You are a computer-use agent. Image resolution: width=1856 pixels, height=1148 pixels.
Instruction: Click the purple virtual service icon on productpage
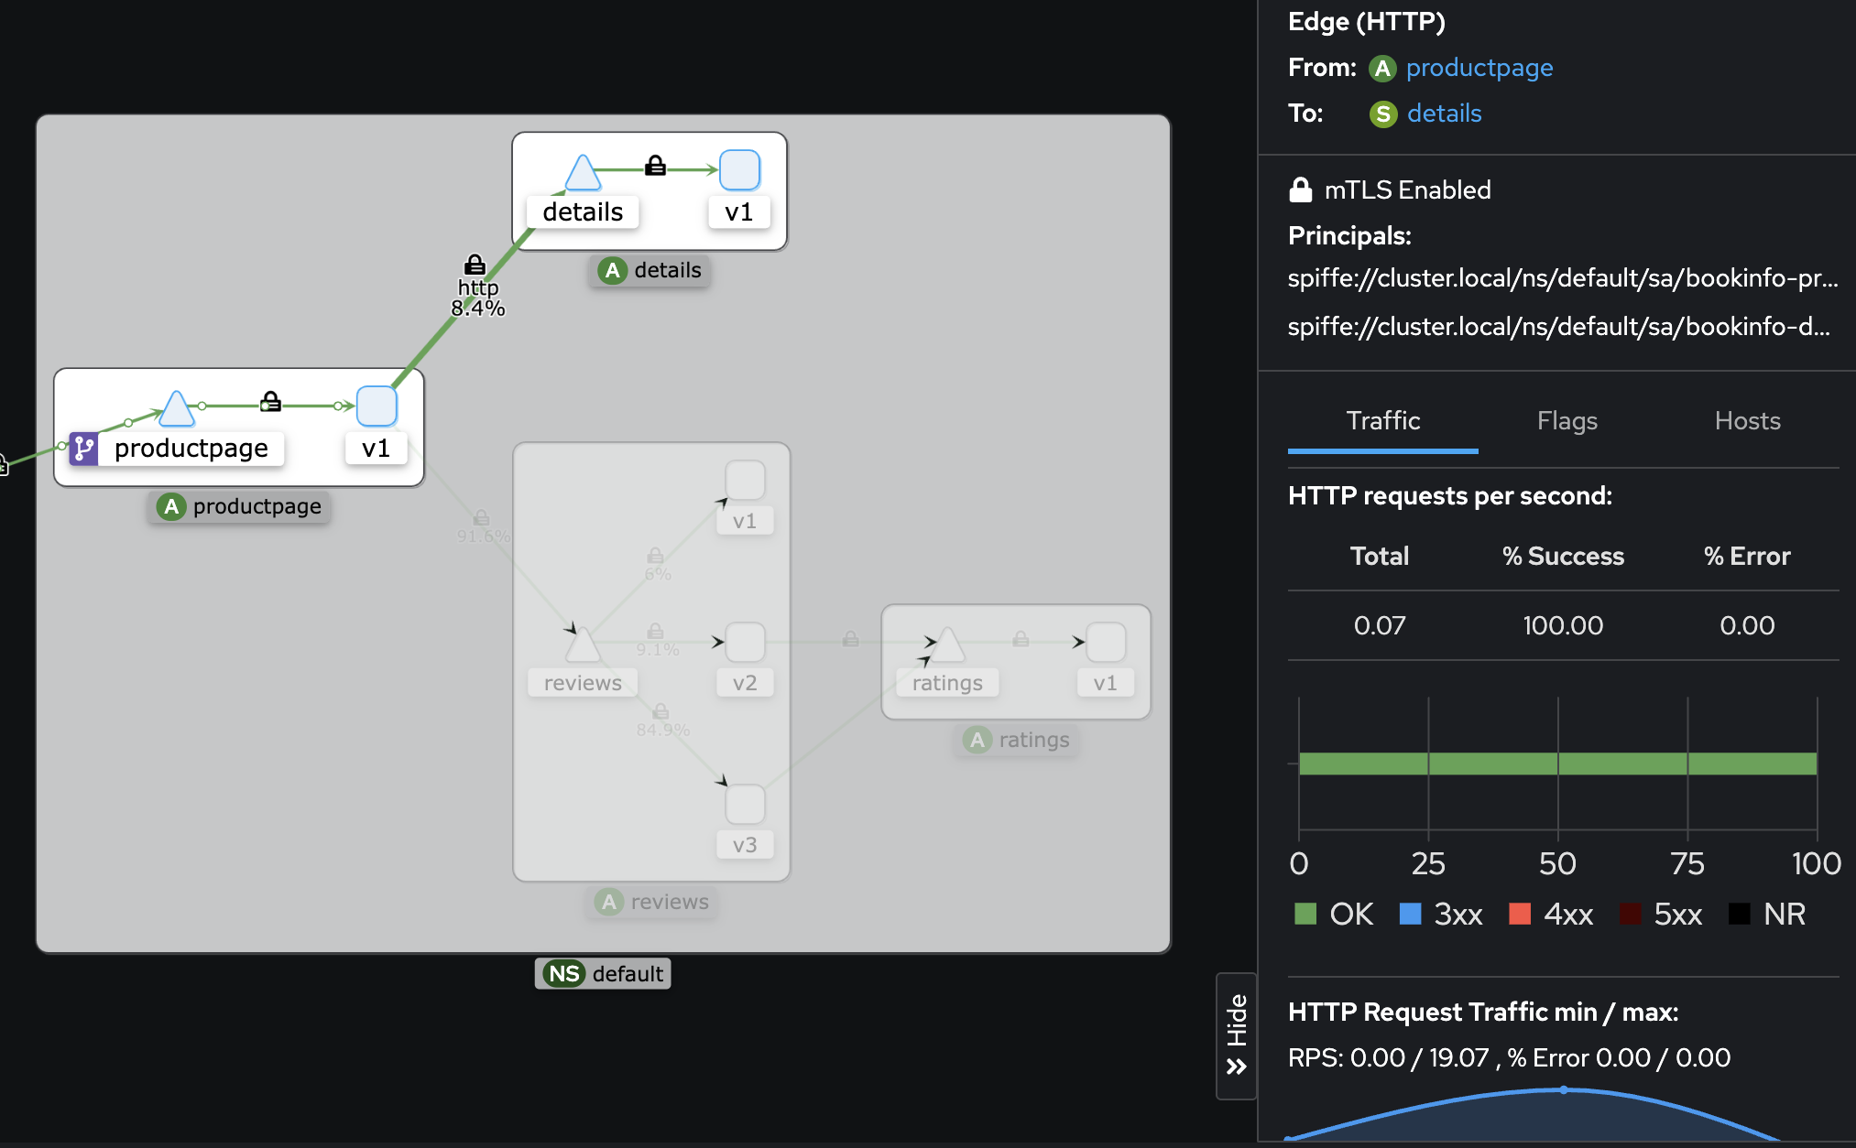[83, 449]
